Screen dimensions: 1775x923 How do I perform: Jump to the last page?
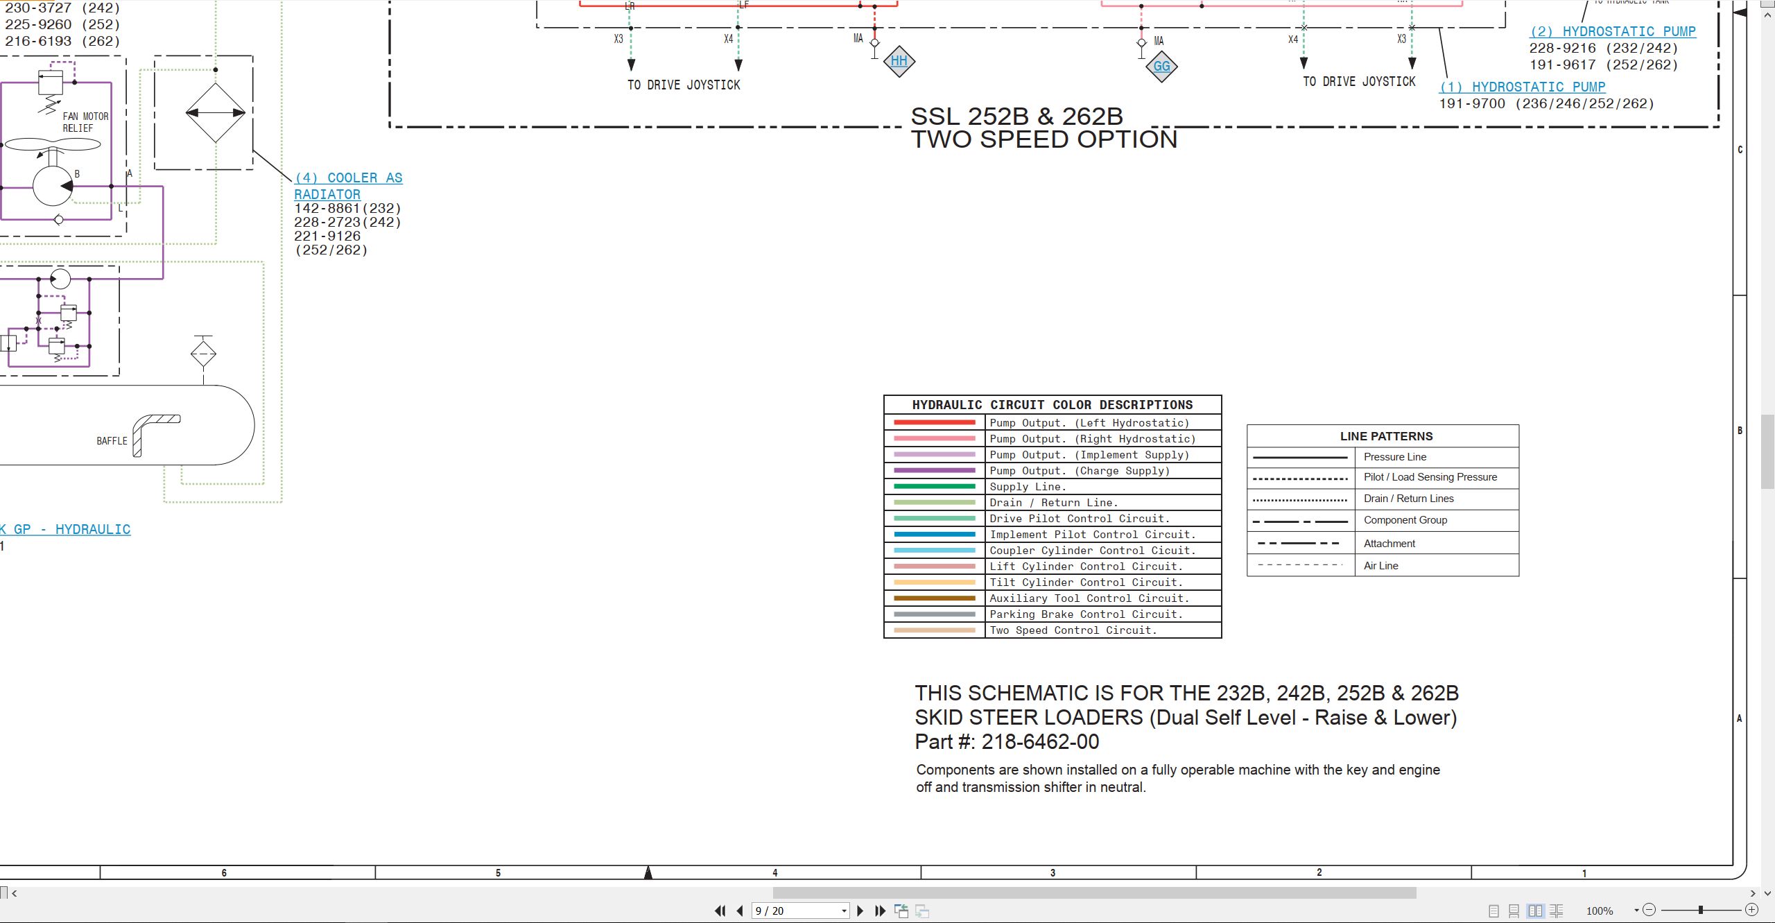coord(880,911)
